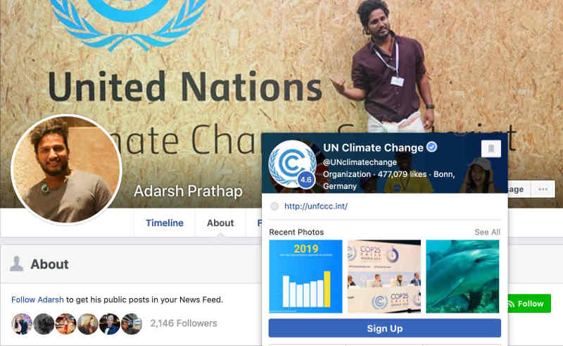Switch to the Timeline tab
This screenshot has width=563, height=346.
(x=165, y=223)
